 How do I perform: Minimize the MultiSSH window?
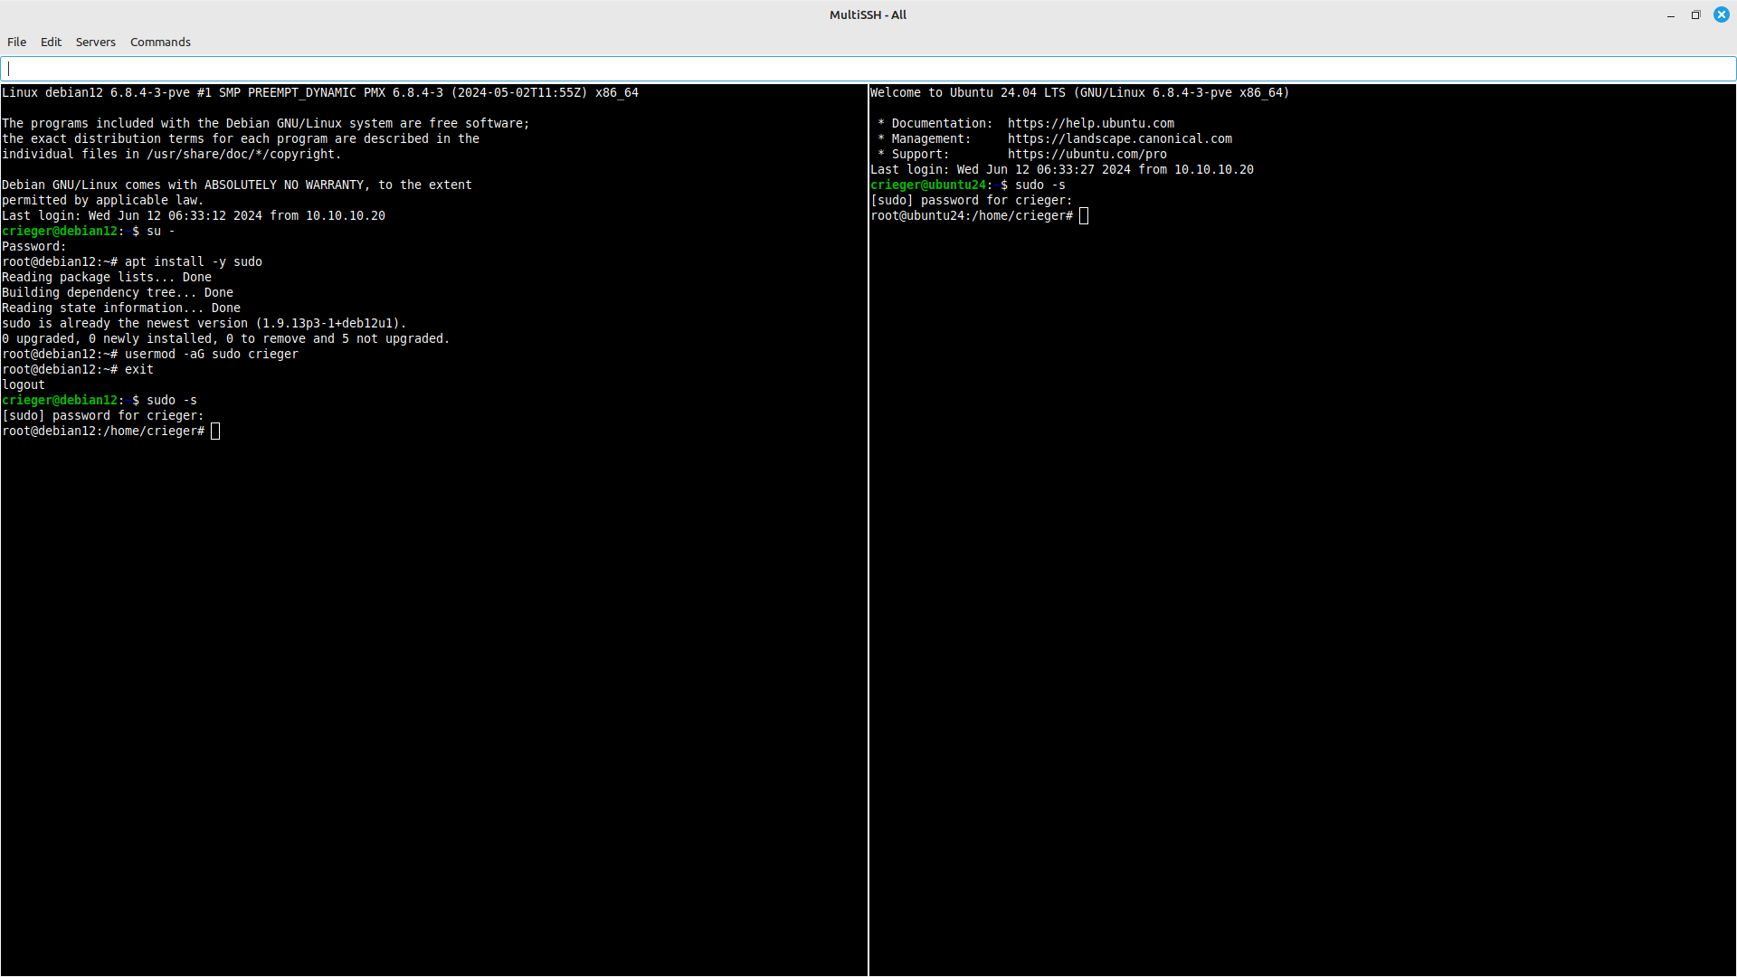pos(1671,14)
